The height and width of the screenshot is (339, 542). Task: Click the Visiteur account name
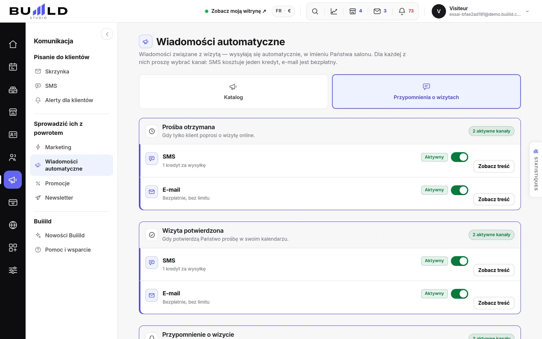[x=458, y=8]
